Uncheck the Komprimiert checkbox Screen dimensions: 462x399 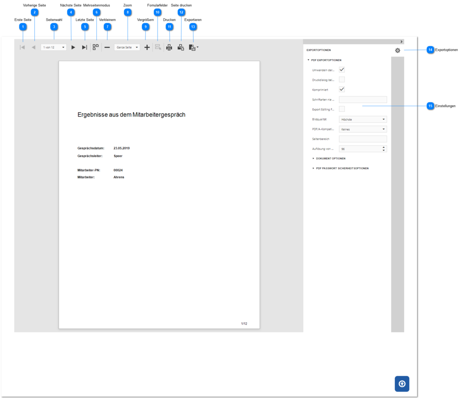coord(342,89)
